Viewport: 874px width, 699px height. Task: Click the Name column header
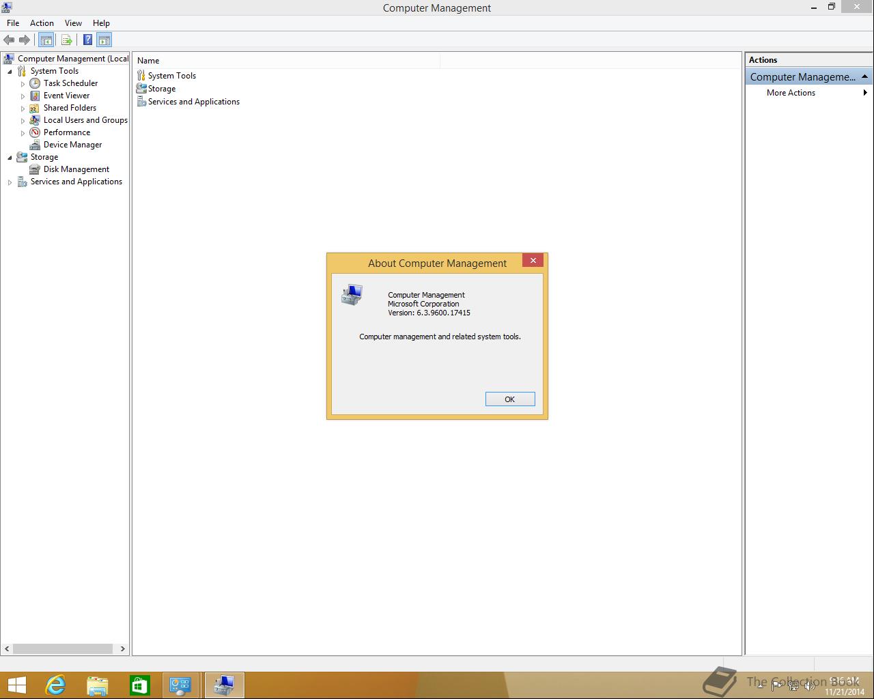(x=287, y=61)
